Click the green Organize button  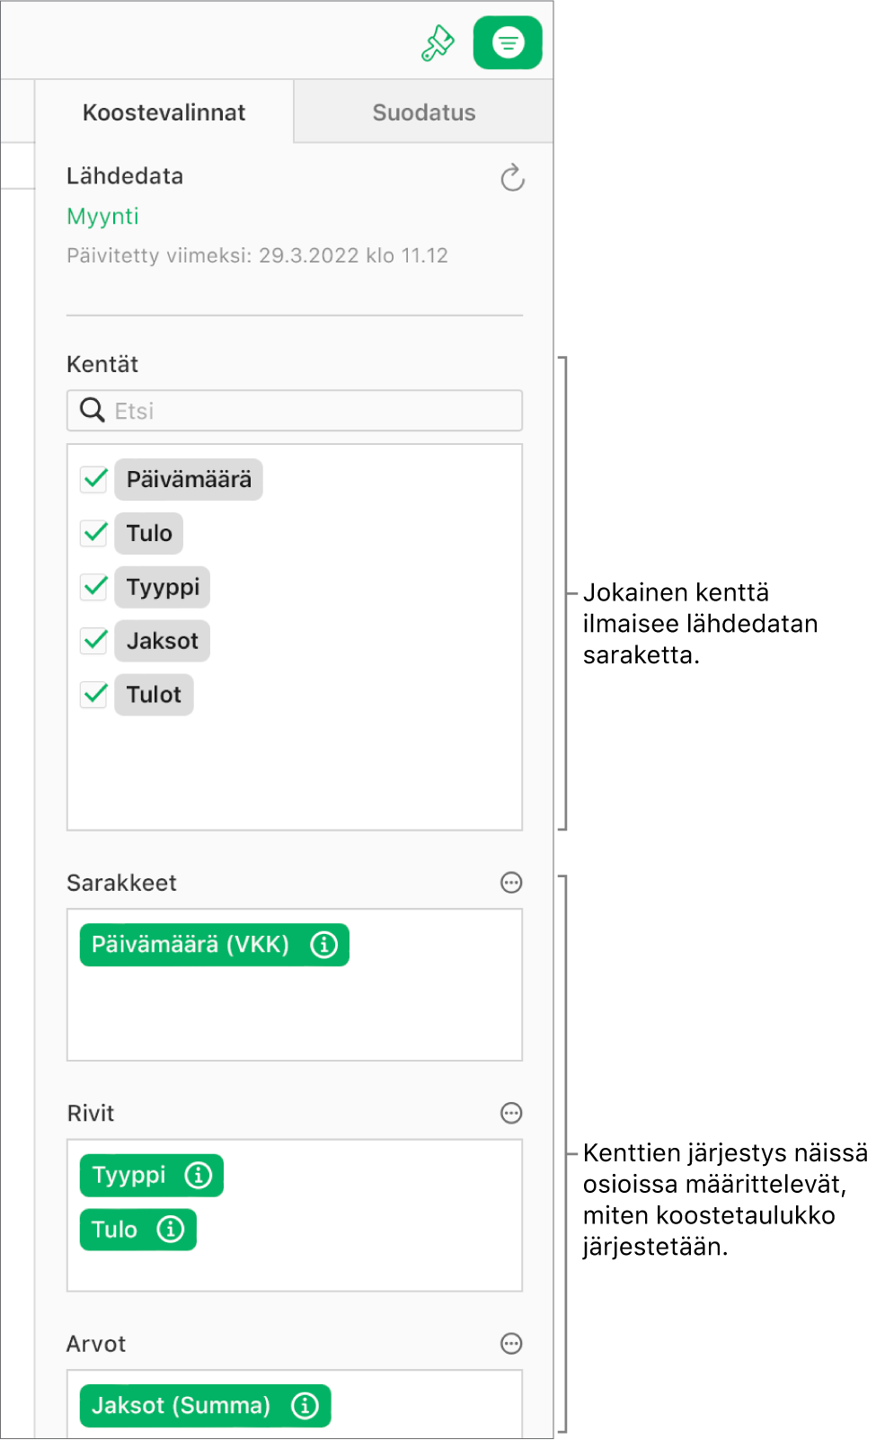coord(508,43)
